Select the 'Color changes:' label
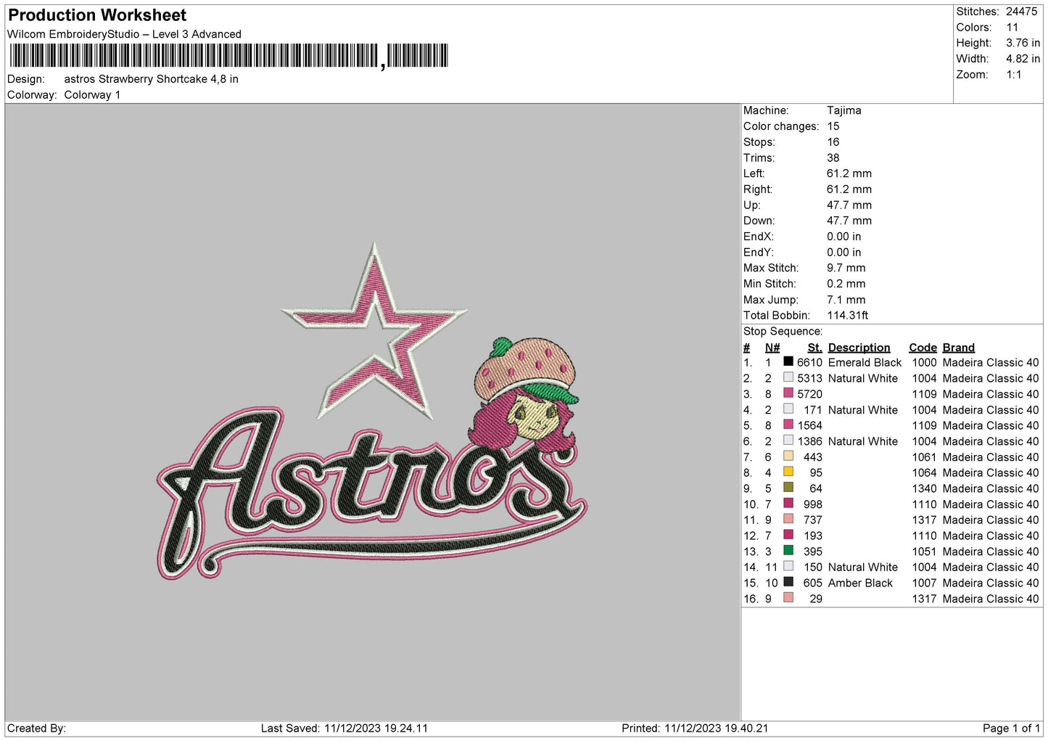Screen dimensions: 1048x741 click(x=781, y=126)
